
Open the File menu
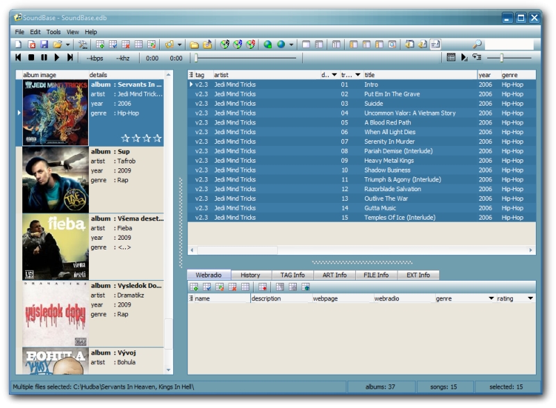[x=19, y=32]
